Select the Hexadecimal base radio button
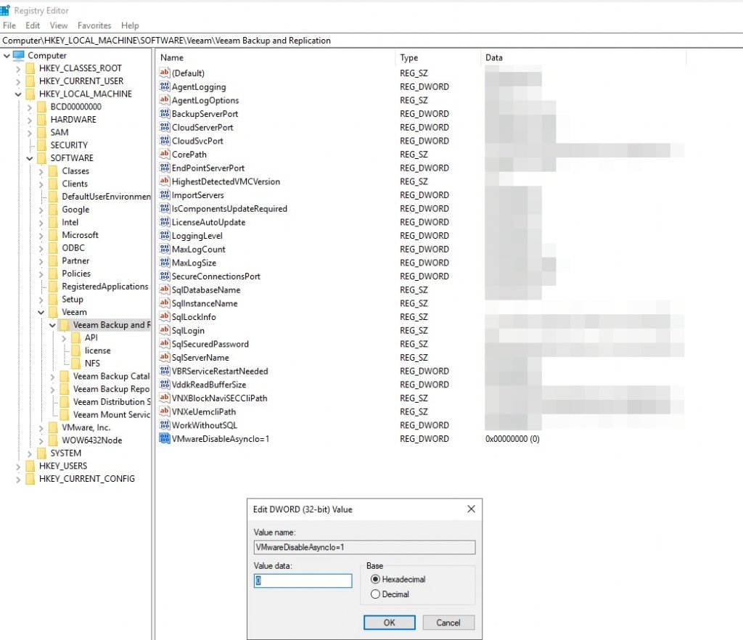This screenshot has width=743, height=640. [375, 579]
